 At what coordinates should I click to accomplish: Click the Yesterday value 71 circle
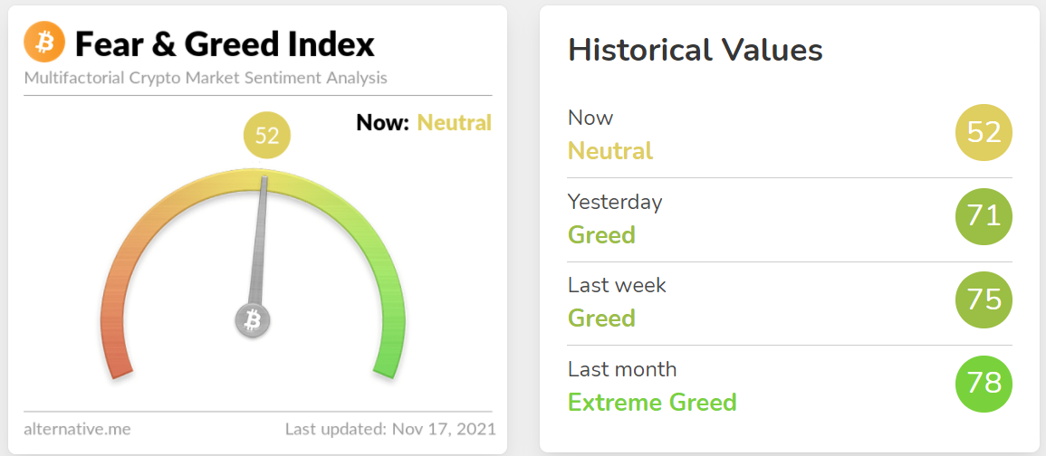pos(984,216)
